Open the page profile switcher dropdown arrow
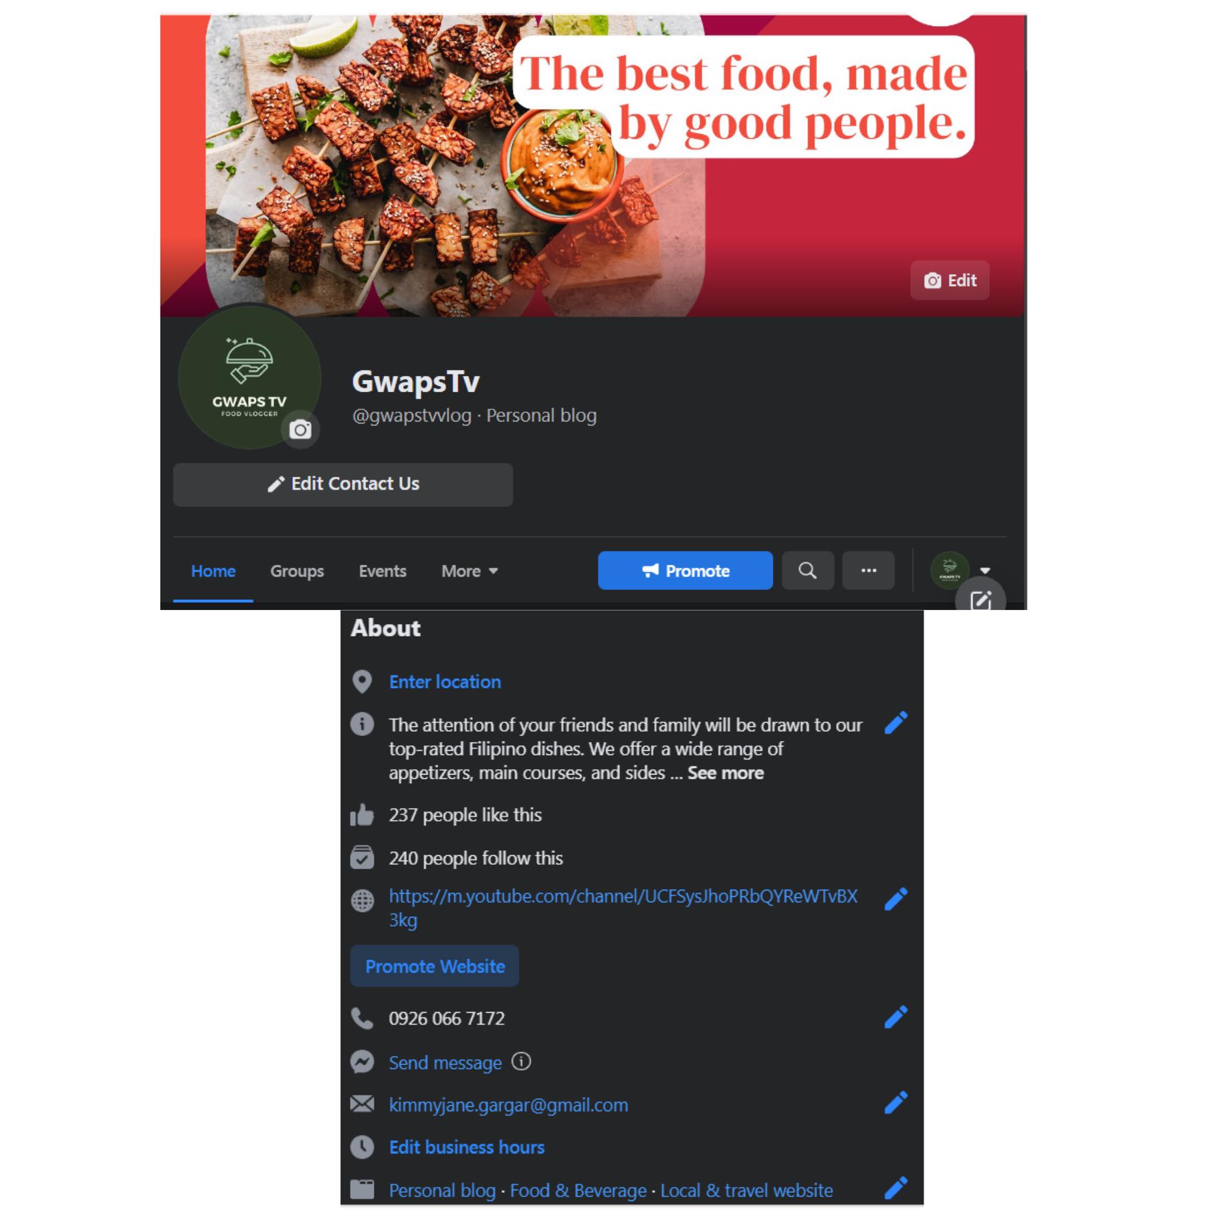Screen dimensions: 1220x1220 (985, 571)
